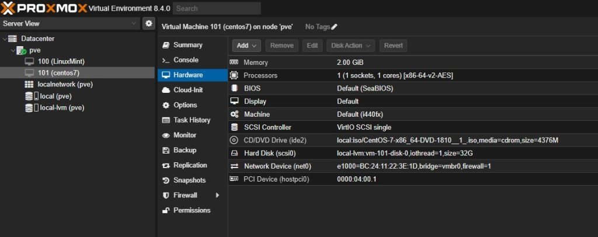Image resolution: width=598 pixels, height=237 pixels.
Task: Click the Console terminal icon
Action: coord(165,60)
